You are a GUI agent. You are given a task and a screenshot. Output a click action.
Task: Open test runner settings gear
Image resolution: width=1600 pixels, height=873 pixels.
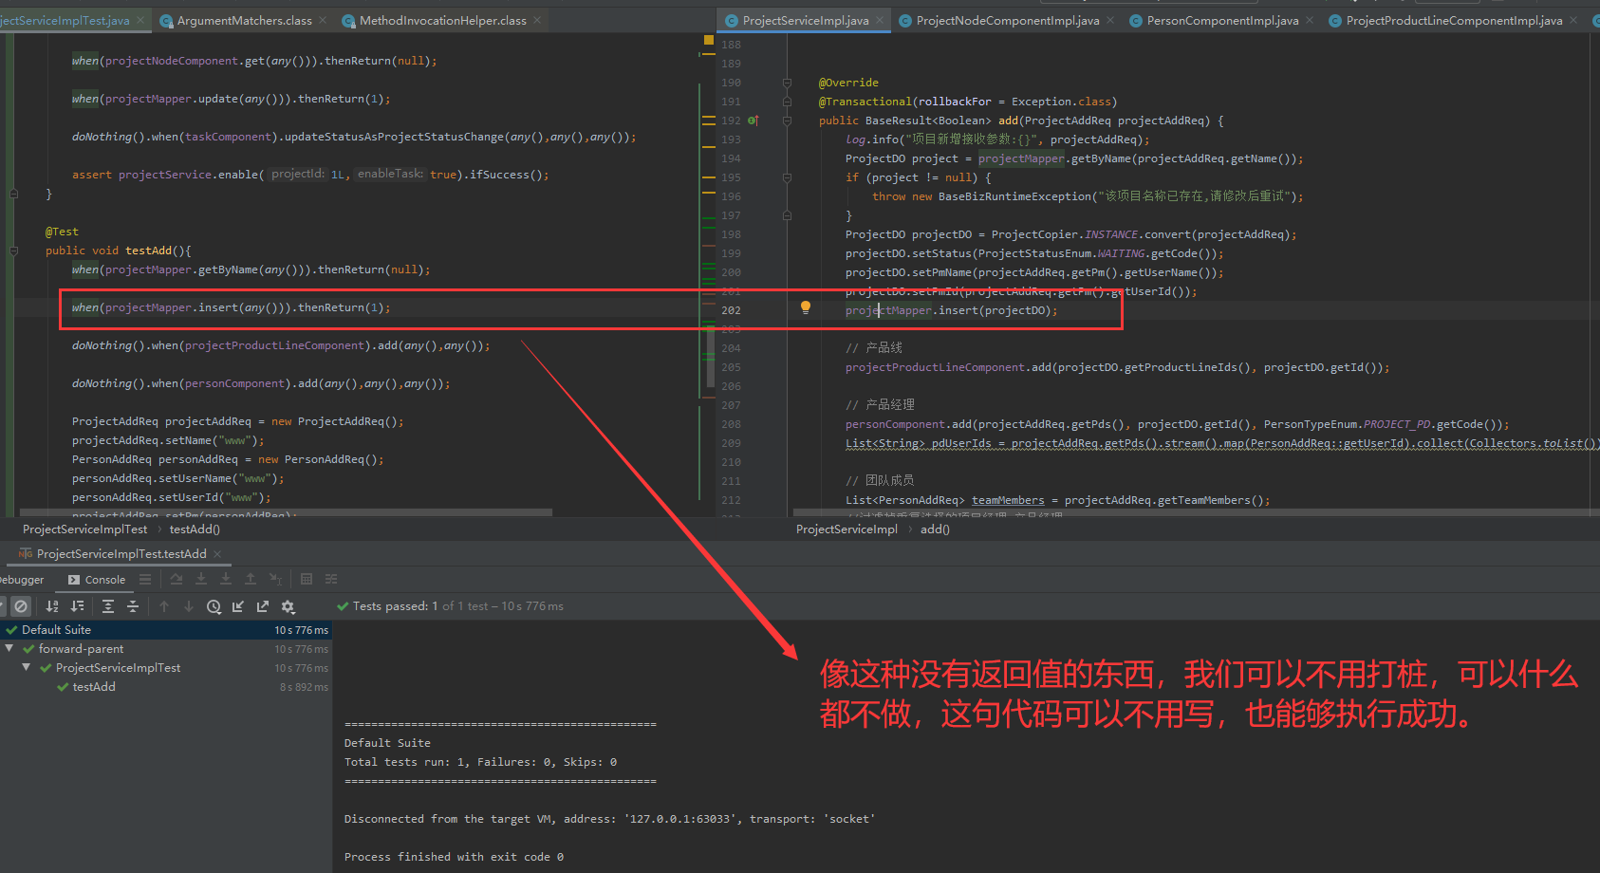click(288, 606)
